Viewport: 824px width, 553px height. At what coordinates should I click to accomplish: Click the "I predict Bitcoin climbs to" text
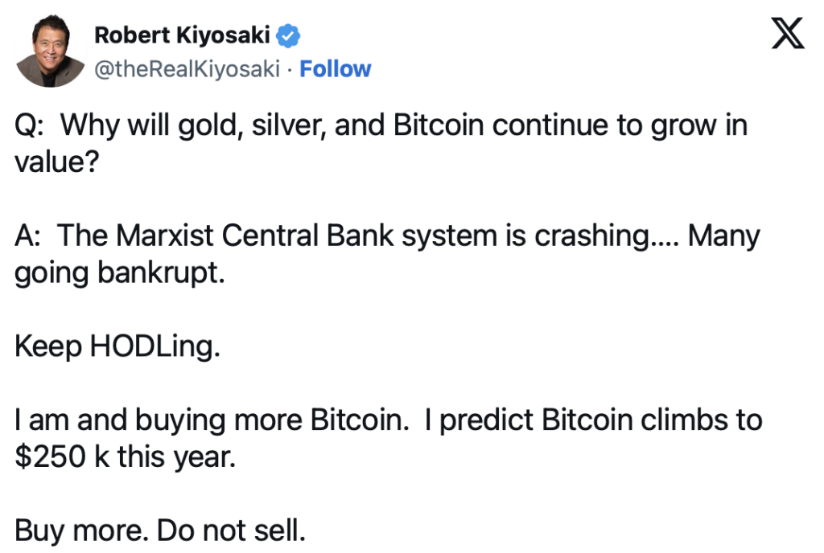click(x=593, y=420)
